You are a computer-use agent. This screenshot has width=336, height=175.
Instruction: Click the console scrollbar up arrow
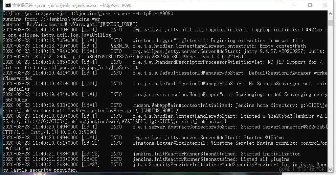pyautogui.click(x=330, y=13)
